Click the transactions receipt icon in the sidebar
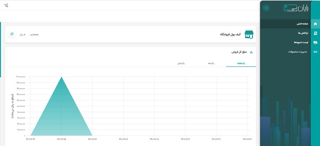This screenshot has width=320, height=146. [315, 33]
